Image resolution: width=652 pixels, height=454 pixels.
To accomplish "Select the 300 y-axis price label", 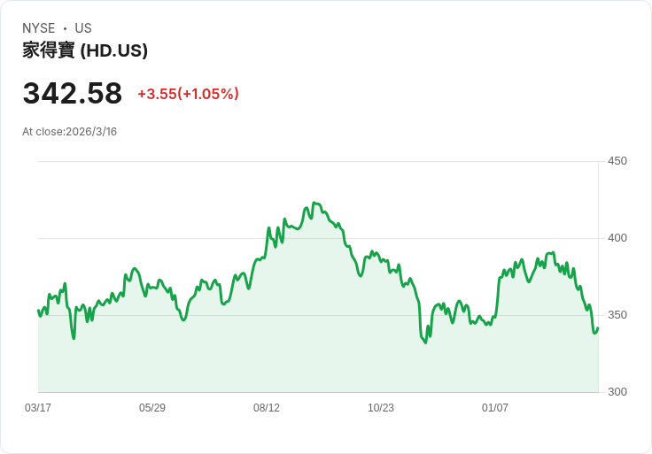I will click(617, 392).
